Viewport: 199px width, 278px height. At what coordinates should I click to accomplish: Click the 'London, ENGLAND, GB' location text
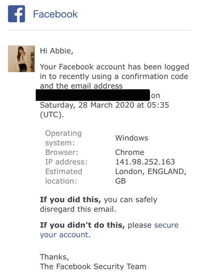(151, 176)
